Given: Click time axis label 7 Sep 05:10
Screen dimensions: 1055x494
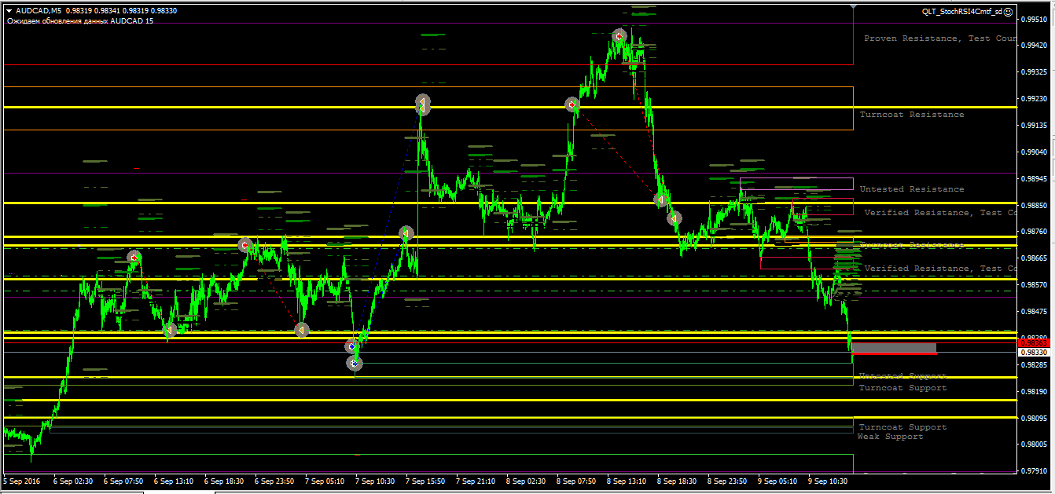Looking at the screenshot, I should (325, 481).
